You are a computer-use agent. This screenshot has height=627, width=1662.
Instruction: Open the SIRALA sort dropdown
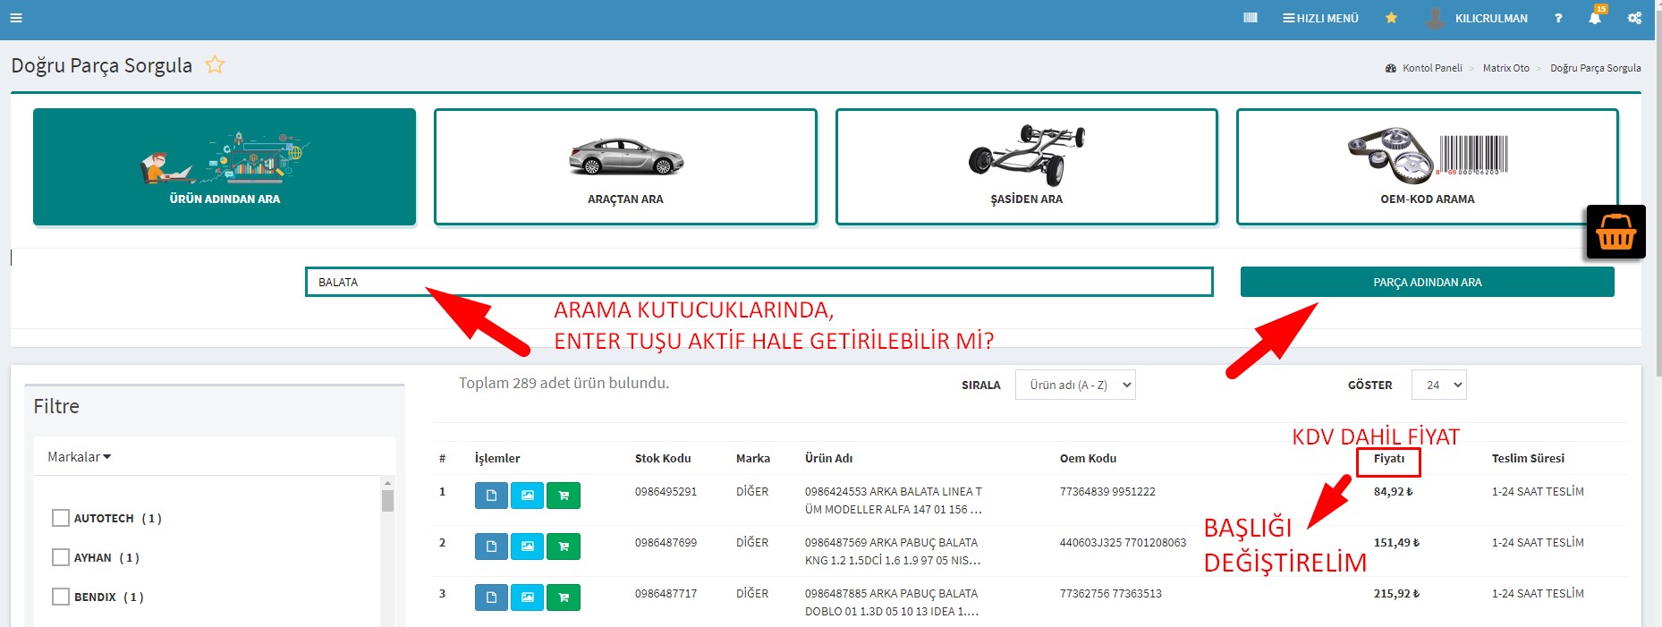tap(1074, 385)
